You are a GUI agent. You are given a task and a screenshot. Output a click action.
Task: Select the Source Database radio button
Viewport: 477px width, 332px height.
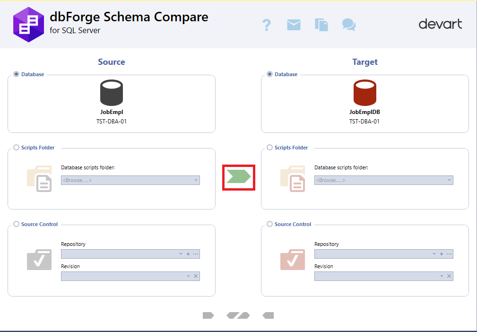click(16, 74)
